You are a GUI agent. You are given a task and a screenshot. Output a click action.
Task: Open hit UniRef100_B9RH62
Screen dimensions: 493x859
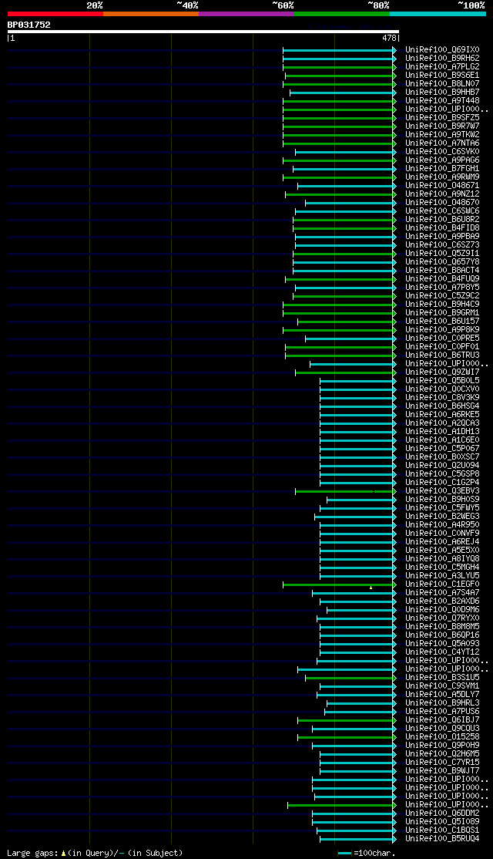pyautogui.click(x=443, y=58)
